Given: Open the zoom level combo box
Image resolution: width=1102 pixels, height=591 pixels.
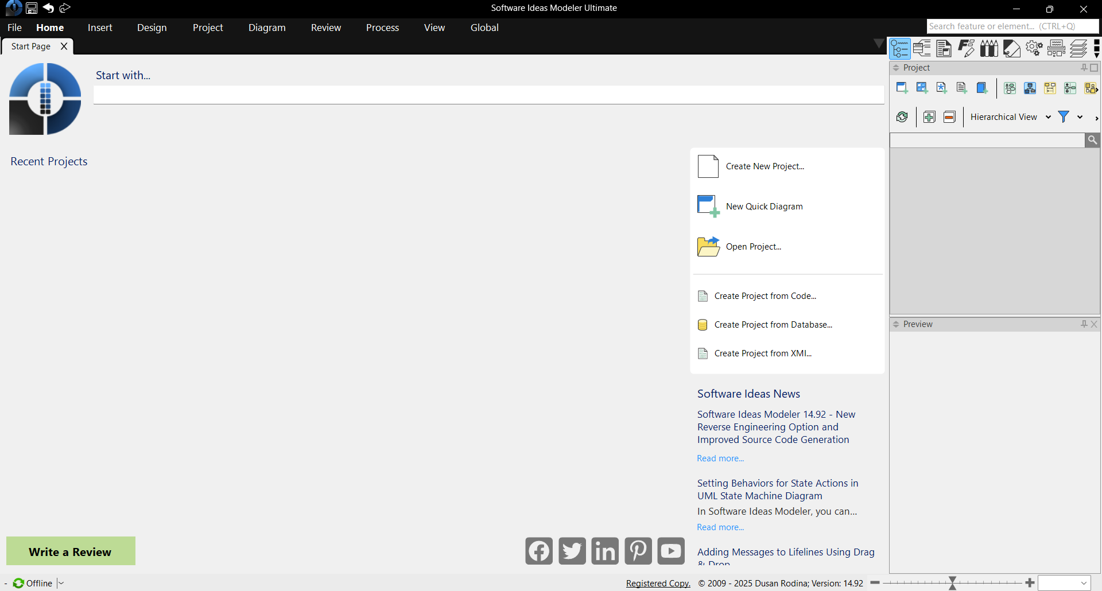Looking at the screenshot, I should click(x=1065, y=583).
